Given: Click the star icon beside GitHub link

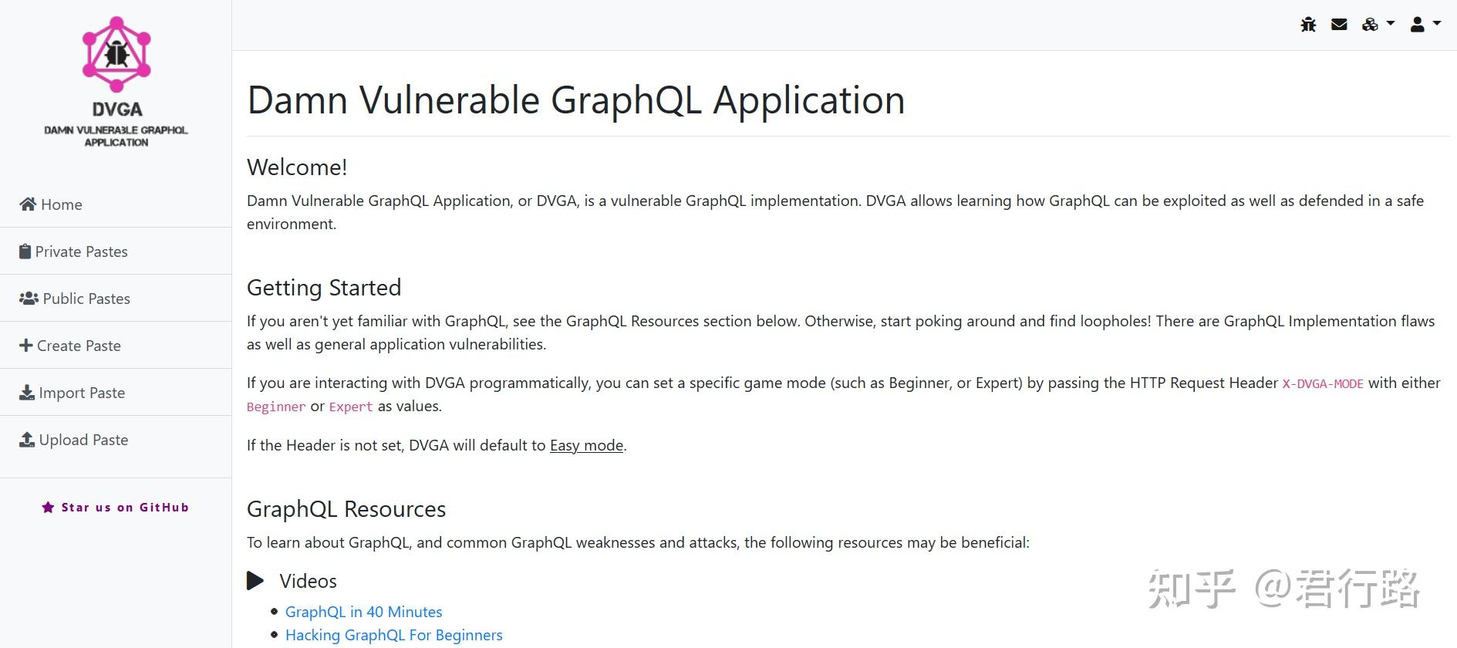Looking at the screenshot, I should click(48, 507).
